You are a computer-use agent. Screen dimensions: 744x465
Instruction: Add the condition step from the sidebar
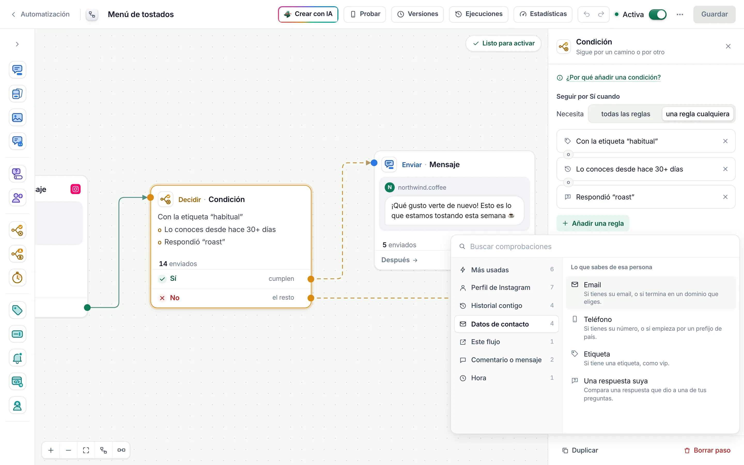(17, 230)
